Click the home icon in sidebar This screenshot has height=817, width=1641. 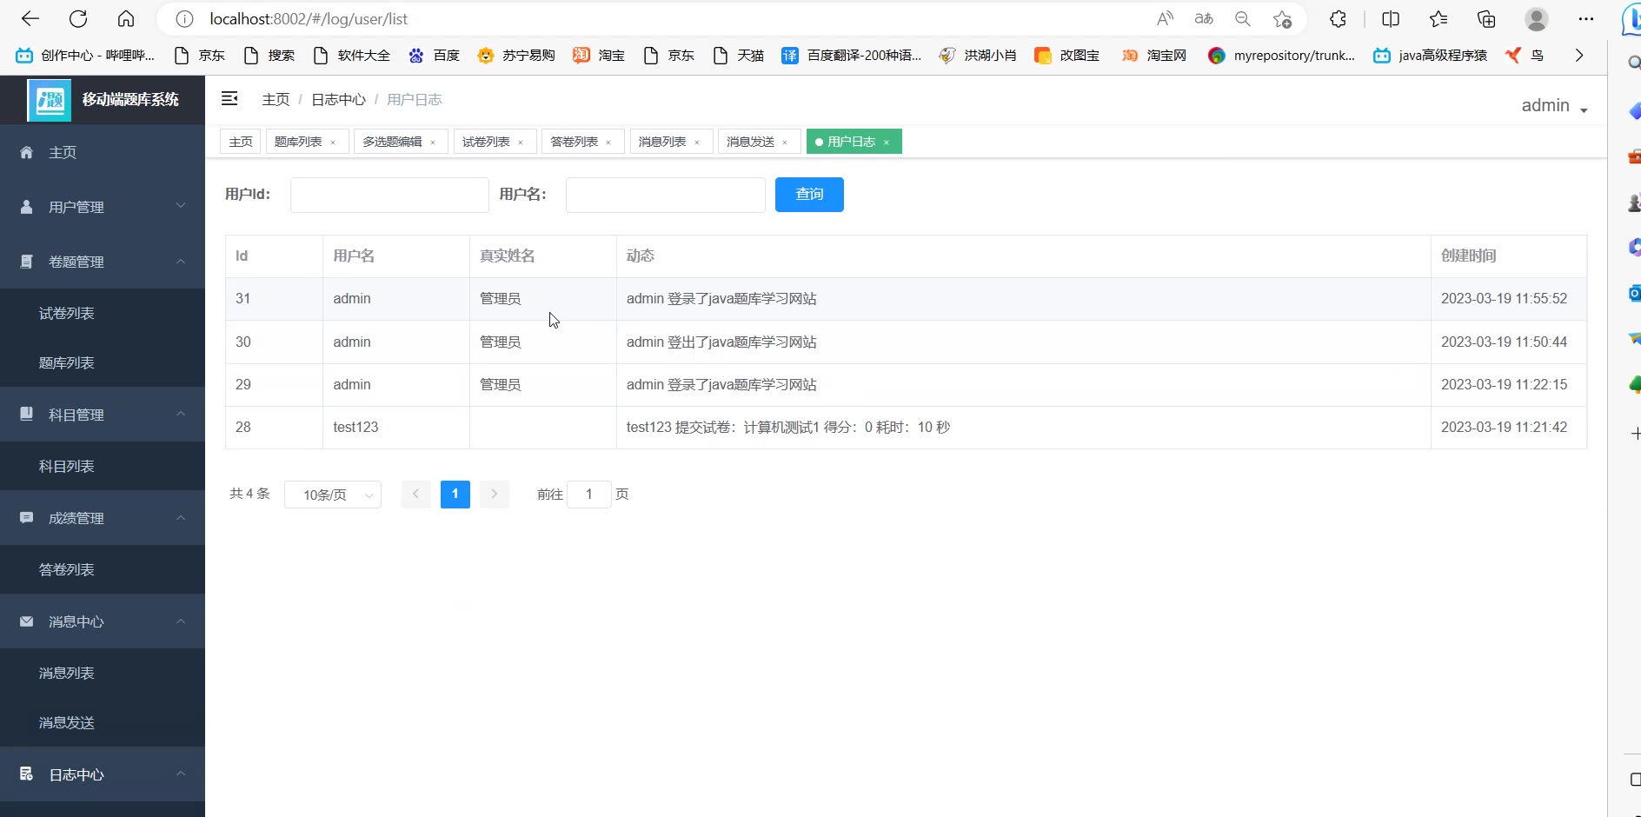click(27, 153)
